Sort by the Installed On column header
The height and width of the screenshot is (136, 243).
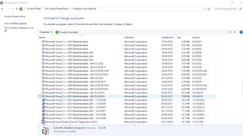[x=168, y=37]
